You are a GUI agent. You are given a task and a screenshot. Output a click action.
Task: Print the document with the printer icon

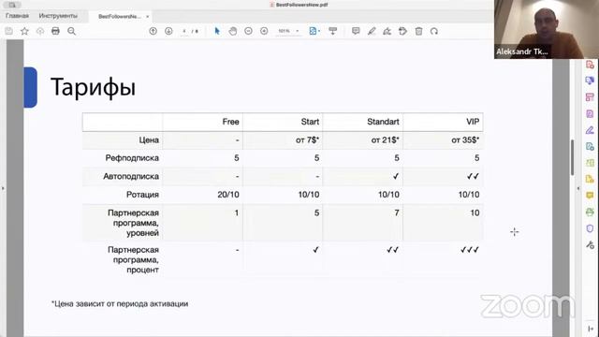(x=56, y=31)
